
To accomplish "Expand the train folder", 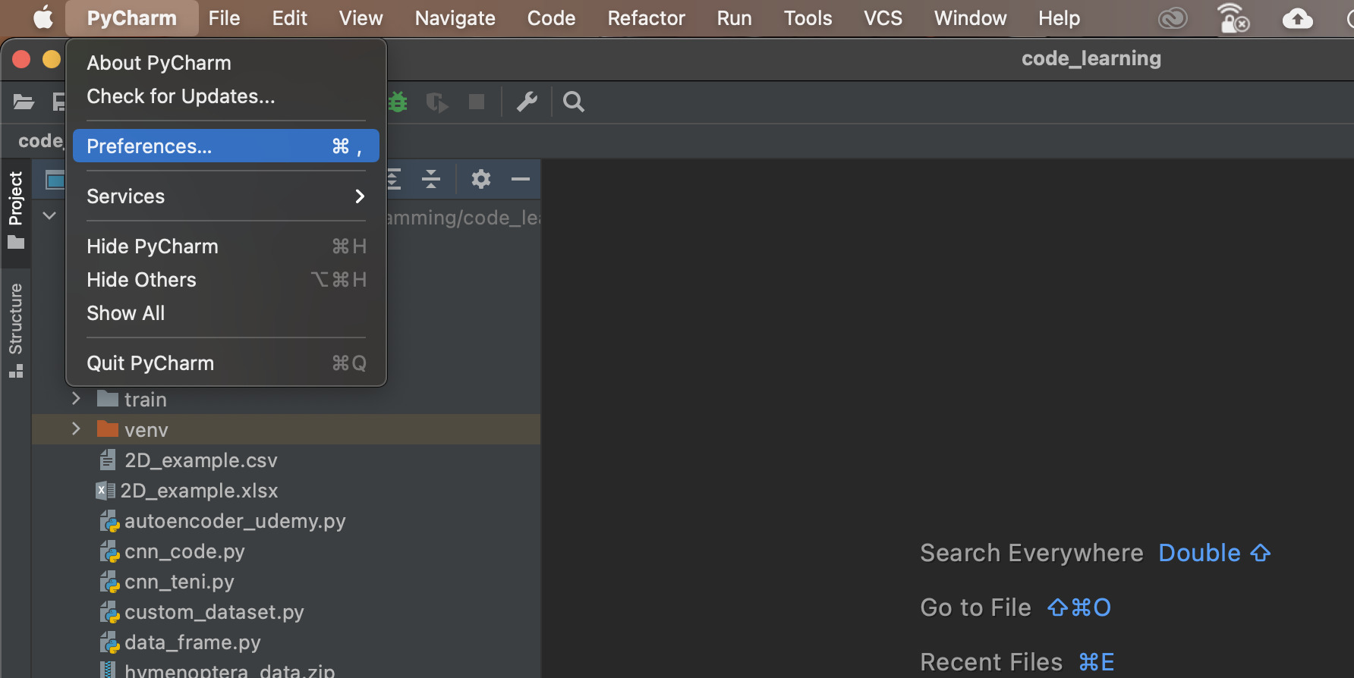I will 76,399.
